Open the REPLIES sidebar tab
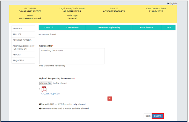 pos(23,34)
